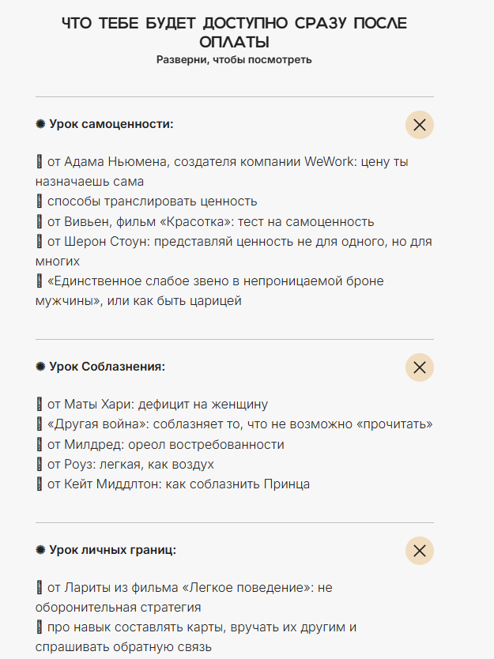Select the Урок Соблазнения section title
Image resolution: width=494 pixels, height=659 pixels.
click(x=107, y=367)
